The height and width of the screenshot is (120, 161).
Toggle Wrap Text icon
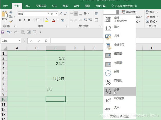96,13
